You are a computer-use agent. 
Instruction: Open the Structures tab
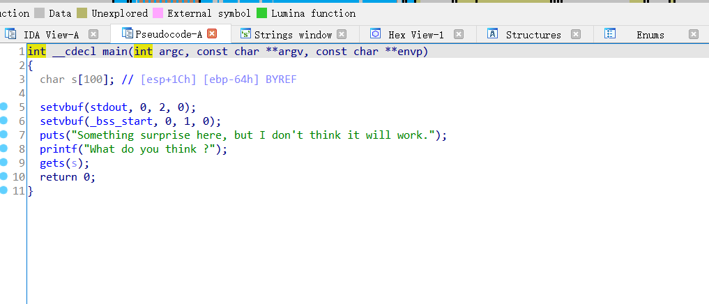533,35
